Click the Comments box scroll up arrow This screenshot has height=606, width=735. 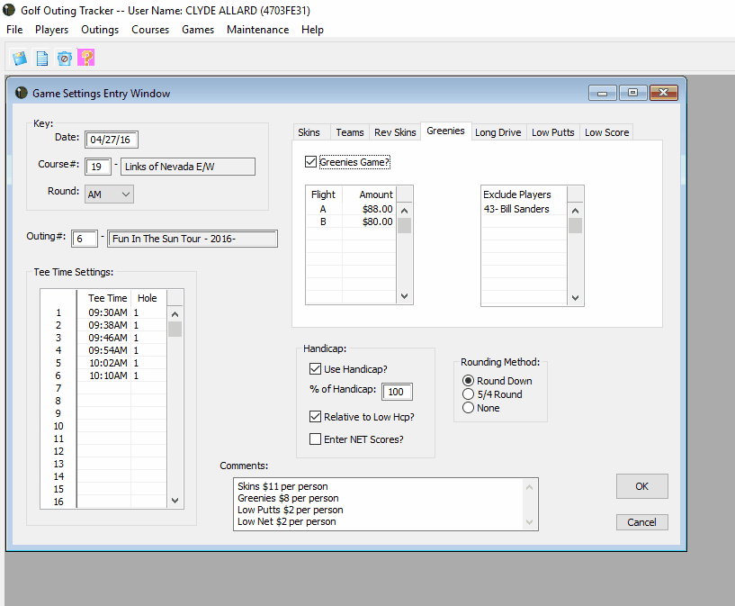[x=529, y=487]
